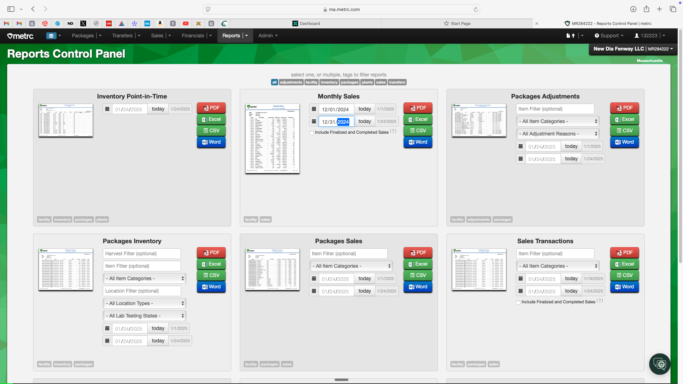683x384 pixels.
Task: Open All Item Categories dropdown in Packages Inventory
Action: [144, 278]
